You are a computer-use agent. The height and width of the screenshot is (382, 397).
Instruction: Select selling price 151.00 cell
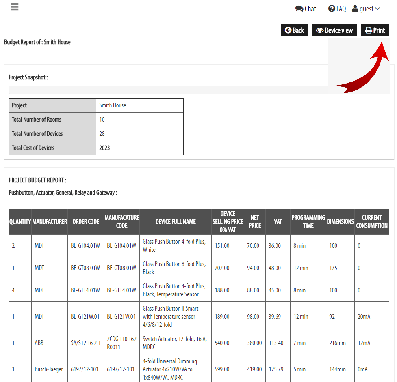point(228,246)
